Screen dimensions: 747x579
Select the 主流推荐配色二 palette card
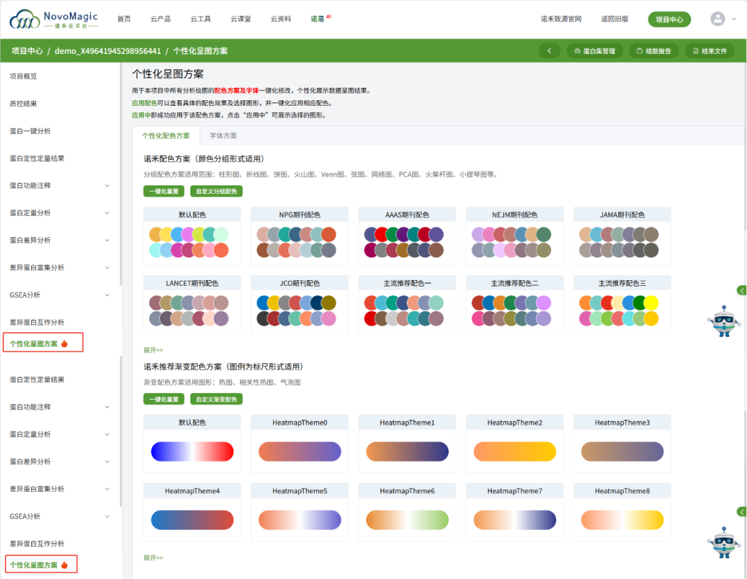coord(515,304)
